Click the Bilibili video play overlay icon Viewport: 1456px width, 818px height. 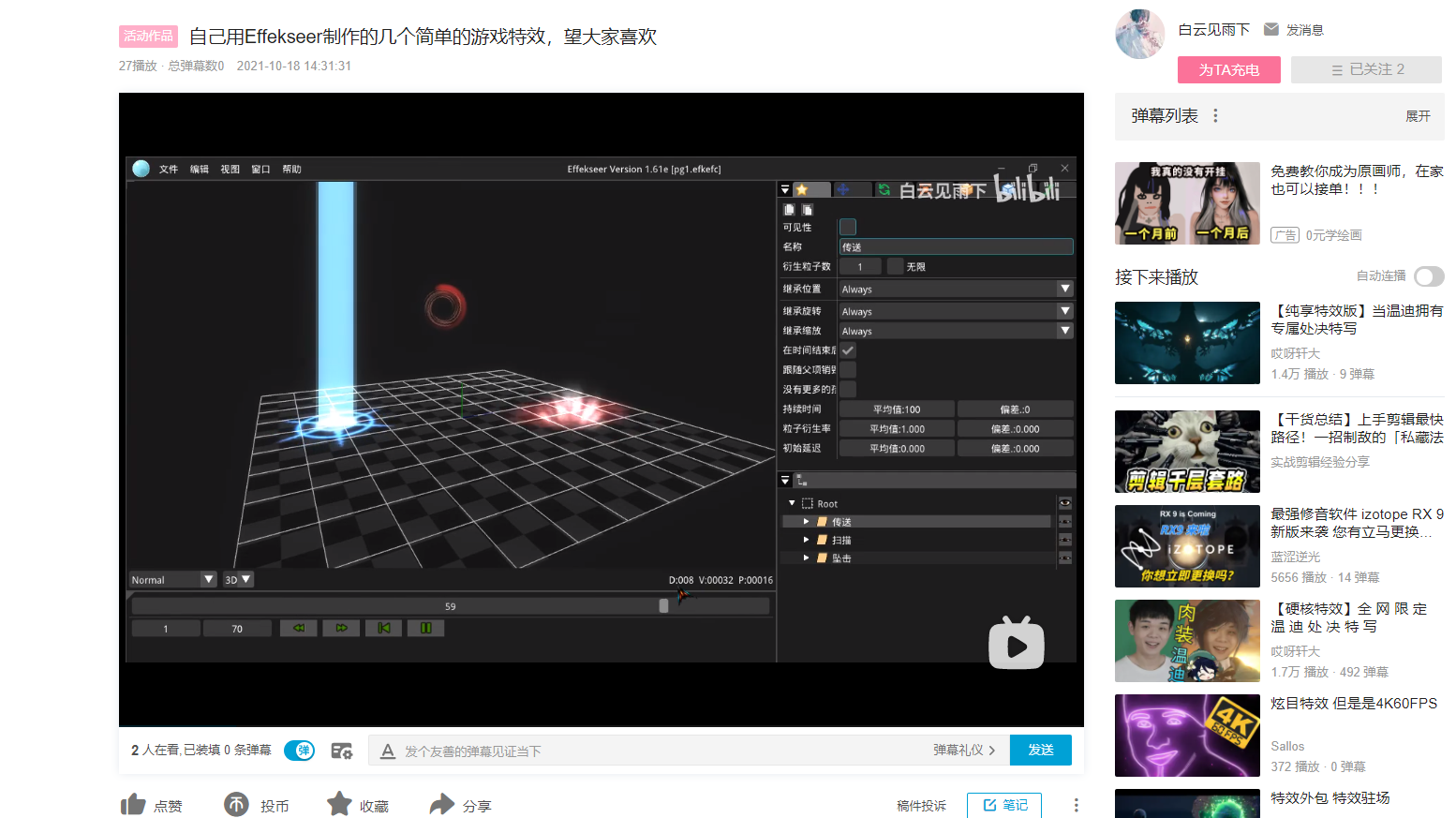coord(1017,643)
